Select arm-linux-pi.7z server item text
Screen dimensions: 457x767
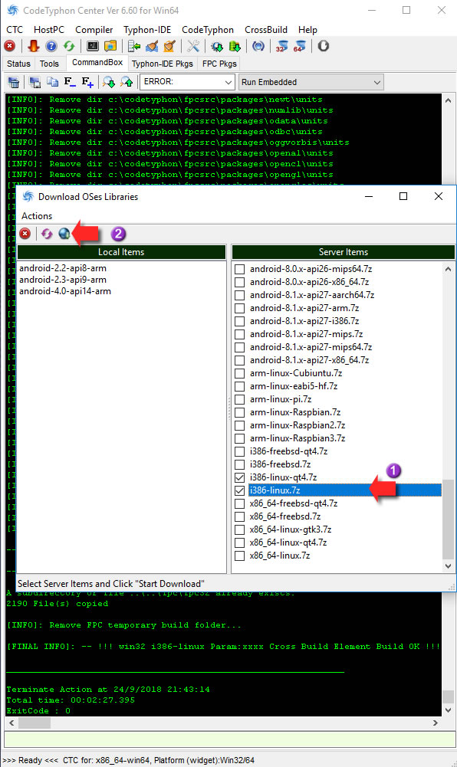point(281,399)
